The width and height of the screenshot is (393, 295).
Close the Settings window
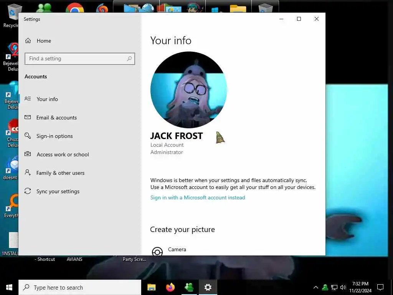317,19
